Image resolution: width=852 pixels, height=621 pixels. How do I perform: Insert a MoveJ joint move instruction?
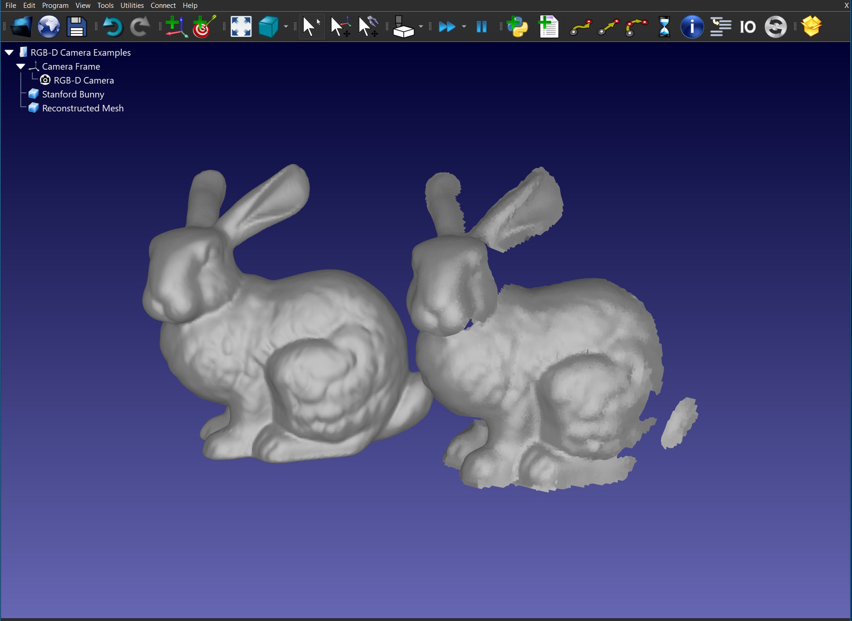(x=581, y=26)
